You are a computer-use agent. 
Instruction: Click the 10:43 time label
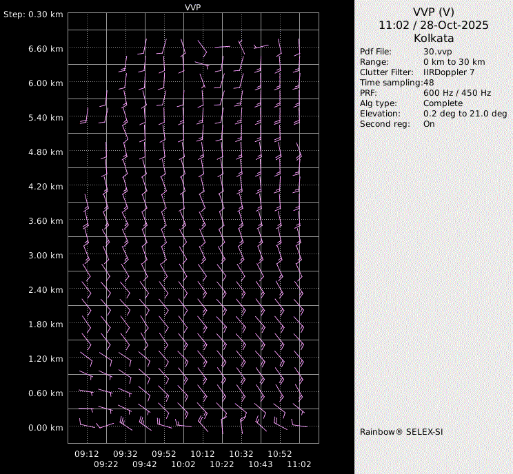(261, 465)
